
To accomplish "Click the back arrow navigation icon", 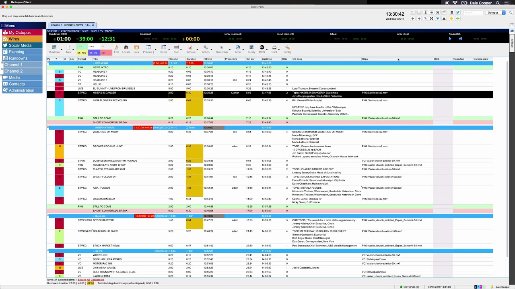I will click(412, 18).
